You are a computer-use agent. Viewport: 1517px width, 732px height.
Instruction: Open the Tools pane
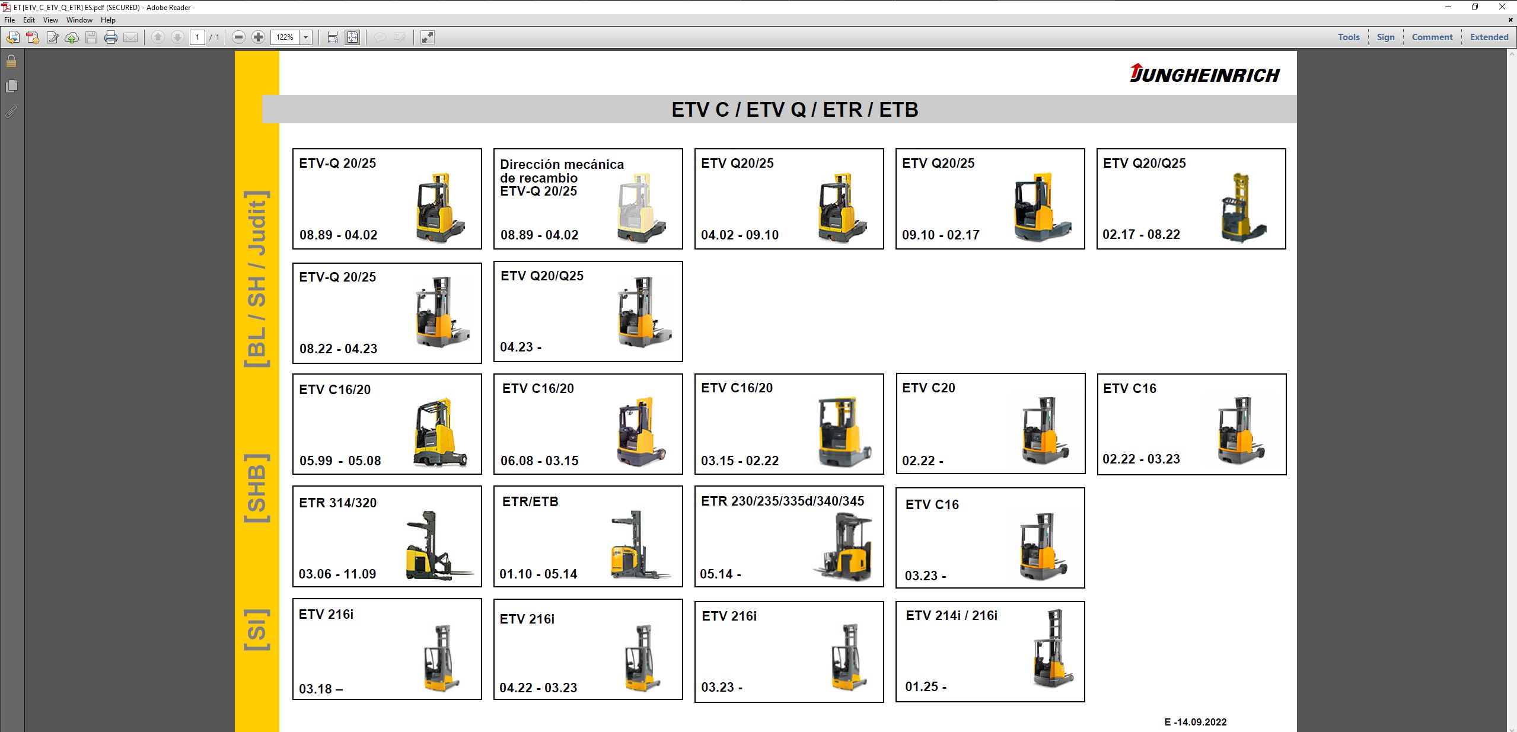1349,37
